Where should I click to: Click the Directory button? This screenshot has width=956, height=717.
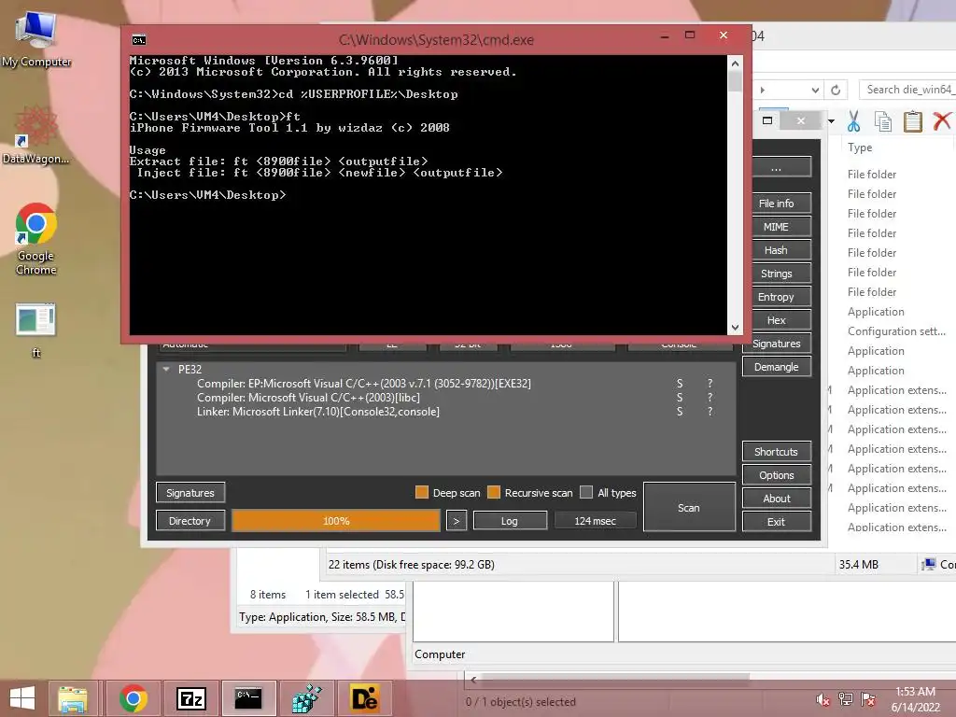coord(190,521)
